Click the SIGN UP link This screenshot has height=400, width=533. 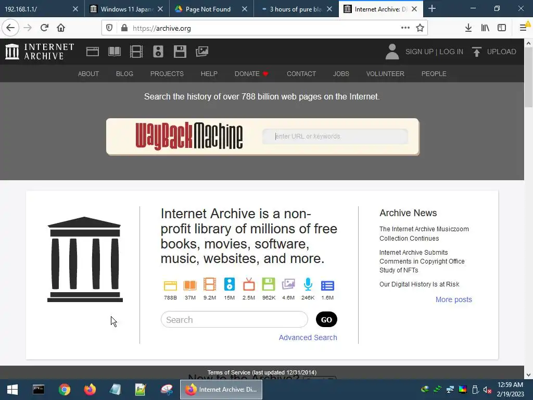[x=419, y=52]
